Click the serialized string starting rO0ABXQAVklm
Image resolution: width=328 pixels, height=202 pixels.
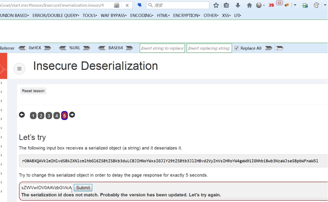point(170,161)
